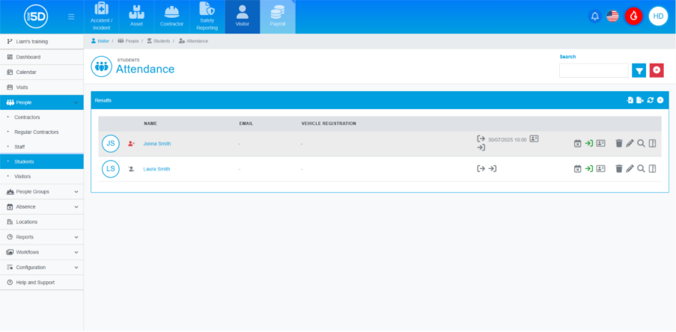Click the export file icon in Results header
The height and width of the screenshot is (332, 676).
(x=640, y=100)
